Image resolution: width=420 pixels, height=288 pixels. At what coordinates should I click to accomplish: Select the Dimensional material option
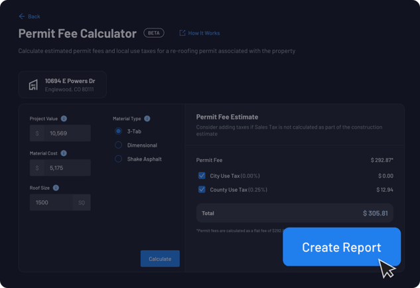coord(118,145)
